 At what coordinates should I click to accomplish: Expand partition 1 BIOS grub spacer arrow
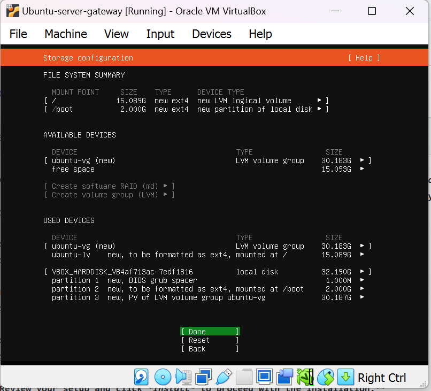pos(362,280)
